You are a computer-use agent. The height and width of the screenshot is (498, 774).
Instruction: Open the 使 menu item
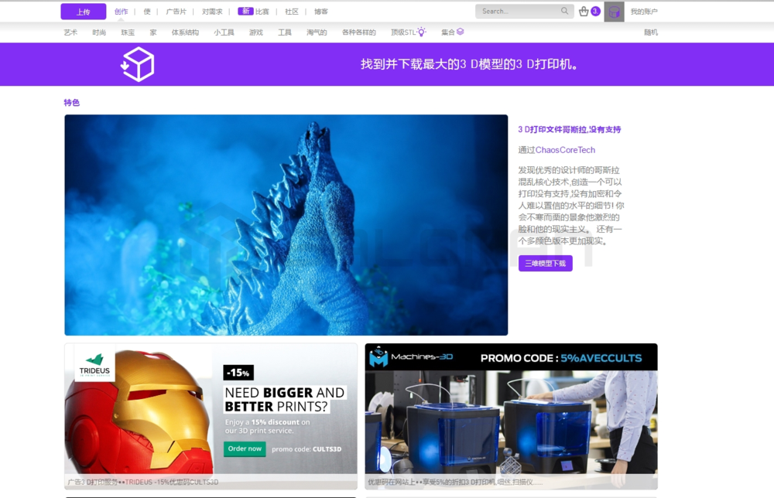pyautogui.click(x=147, y=12)
